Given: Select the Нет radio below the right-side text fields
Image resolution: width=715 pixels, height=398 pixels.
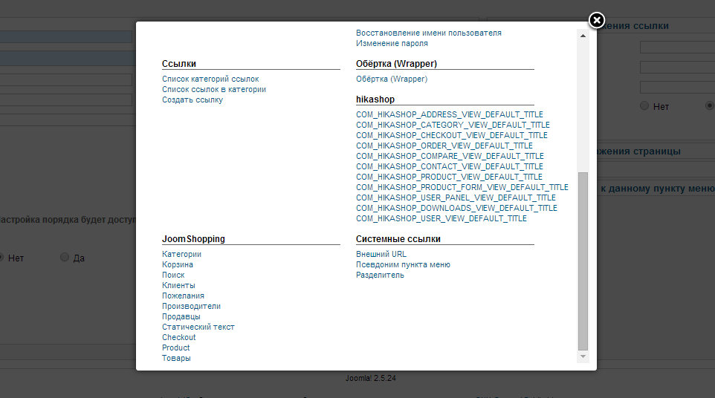Looking at the screenshot, I should [644, 105].
